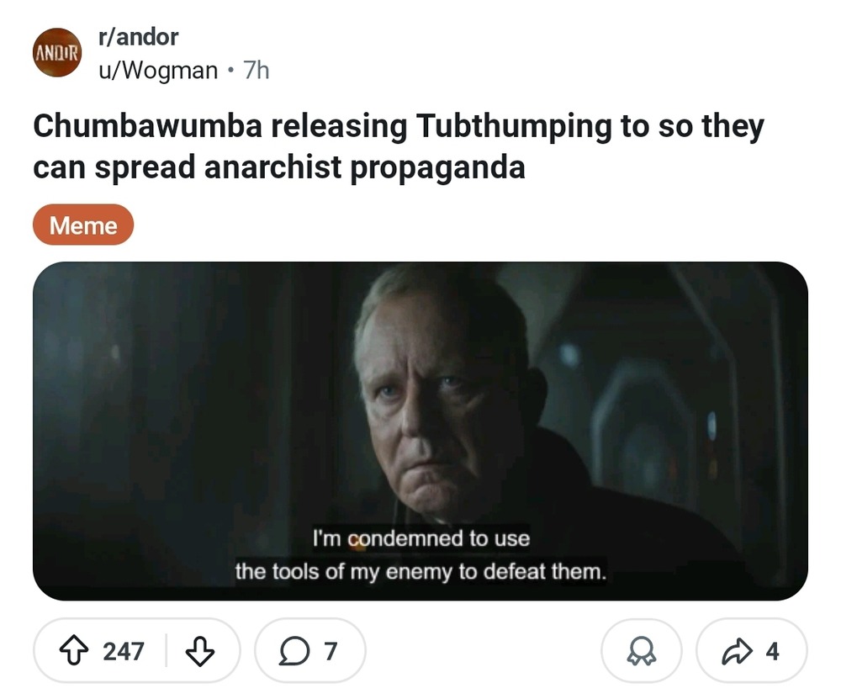The image size is (841, 699).
Task: Open the Andor subreddit avatar
Action: coord(57,53)
